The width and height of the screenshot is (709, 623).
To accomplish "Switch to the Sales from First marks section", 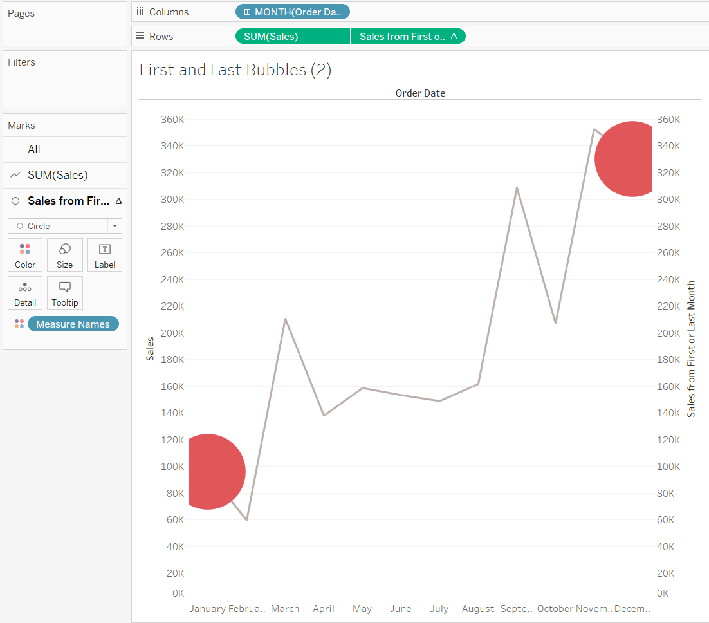I will pyautogui.click(x=68, y=201).
